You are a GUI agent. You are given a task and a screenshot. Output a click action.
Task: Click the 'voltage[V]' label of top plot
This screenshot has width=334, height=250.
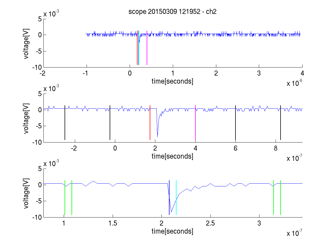click(26, 43)
